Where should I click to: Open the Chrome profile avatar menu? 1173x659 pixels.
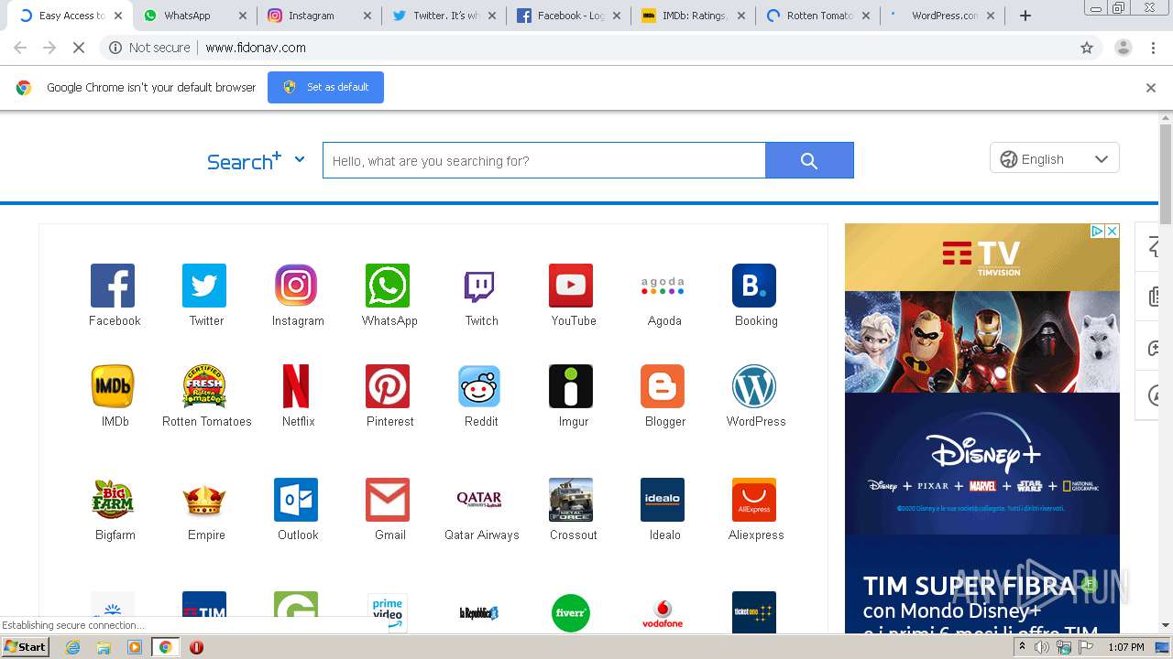point(1123,48)
